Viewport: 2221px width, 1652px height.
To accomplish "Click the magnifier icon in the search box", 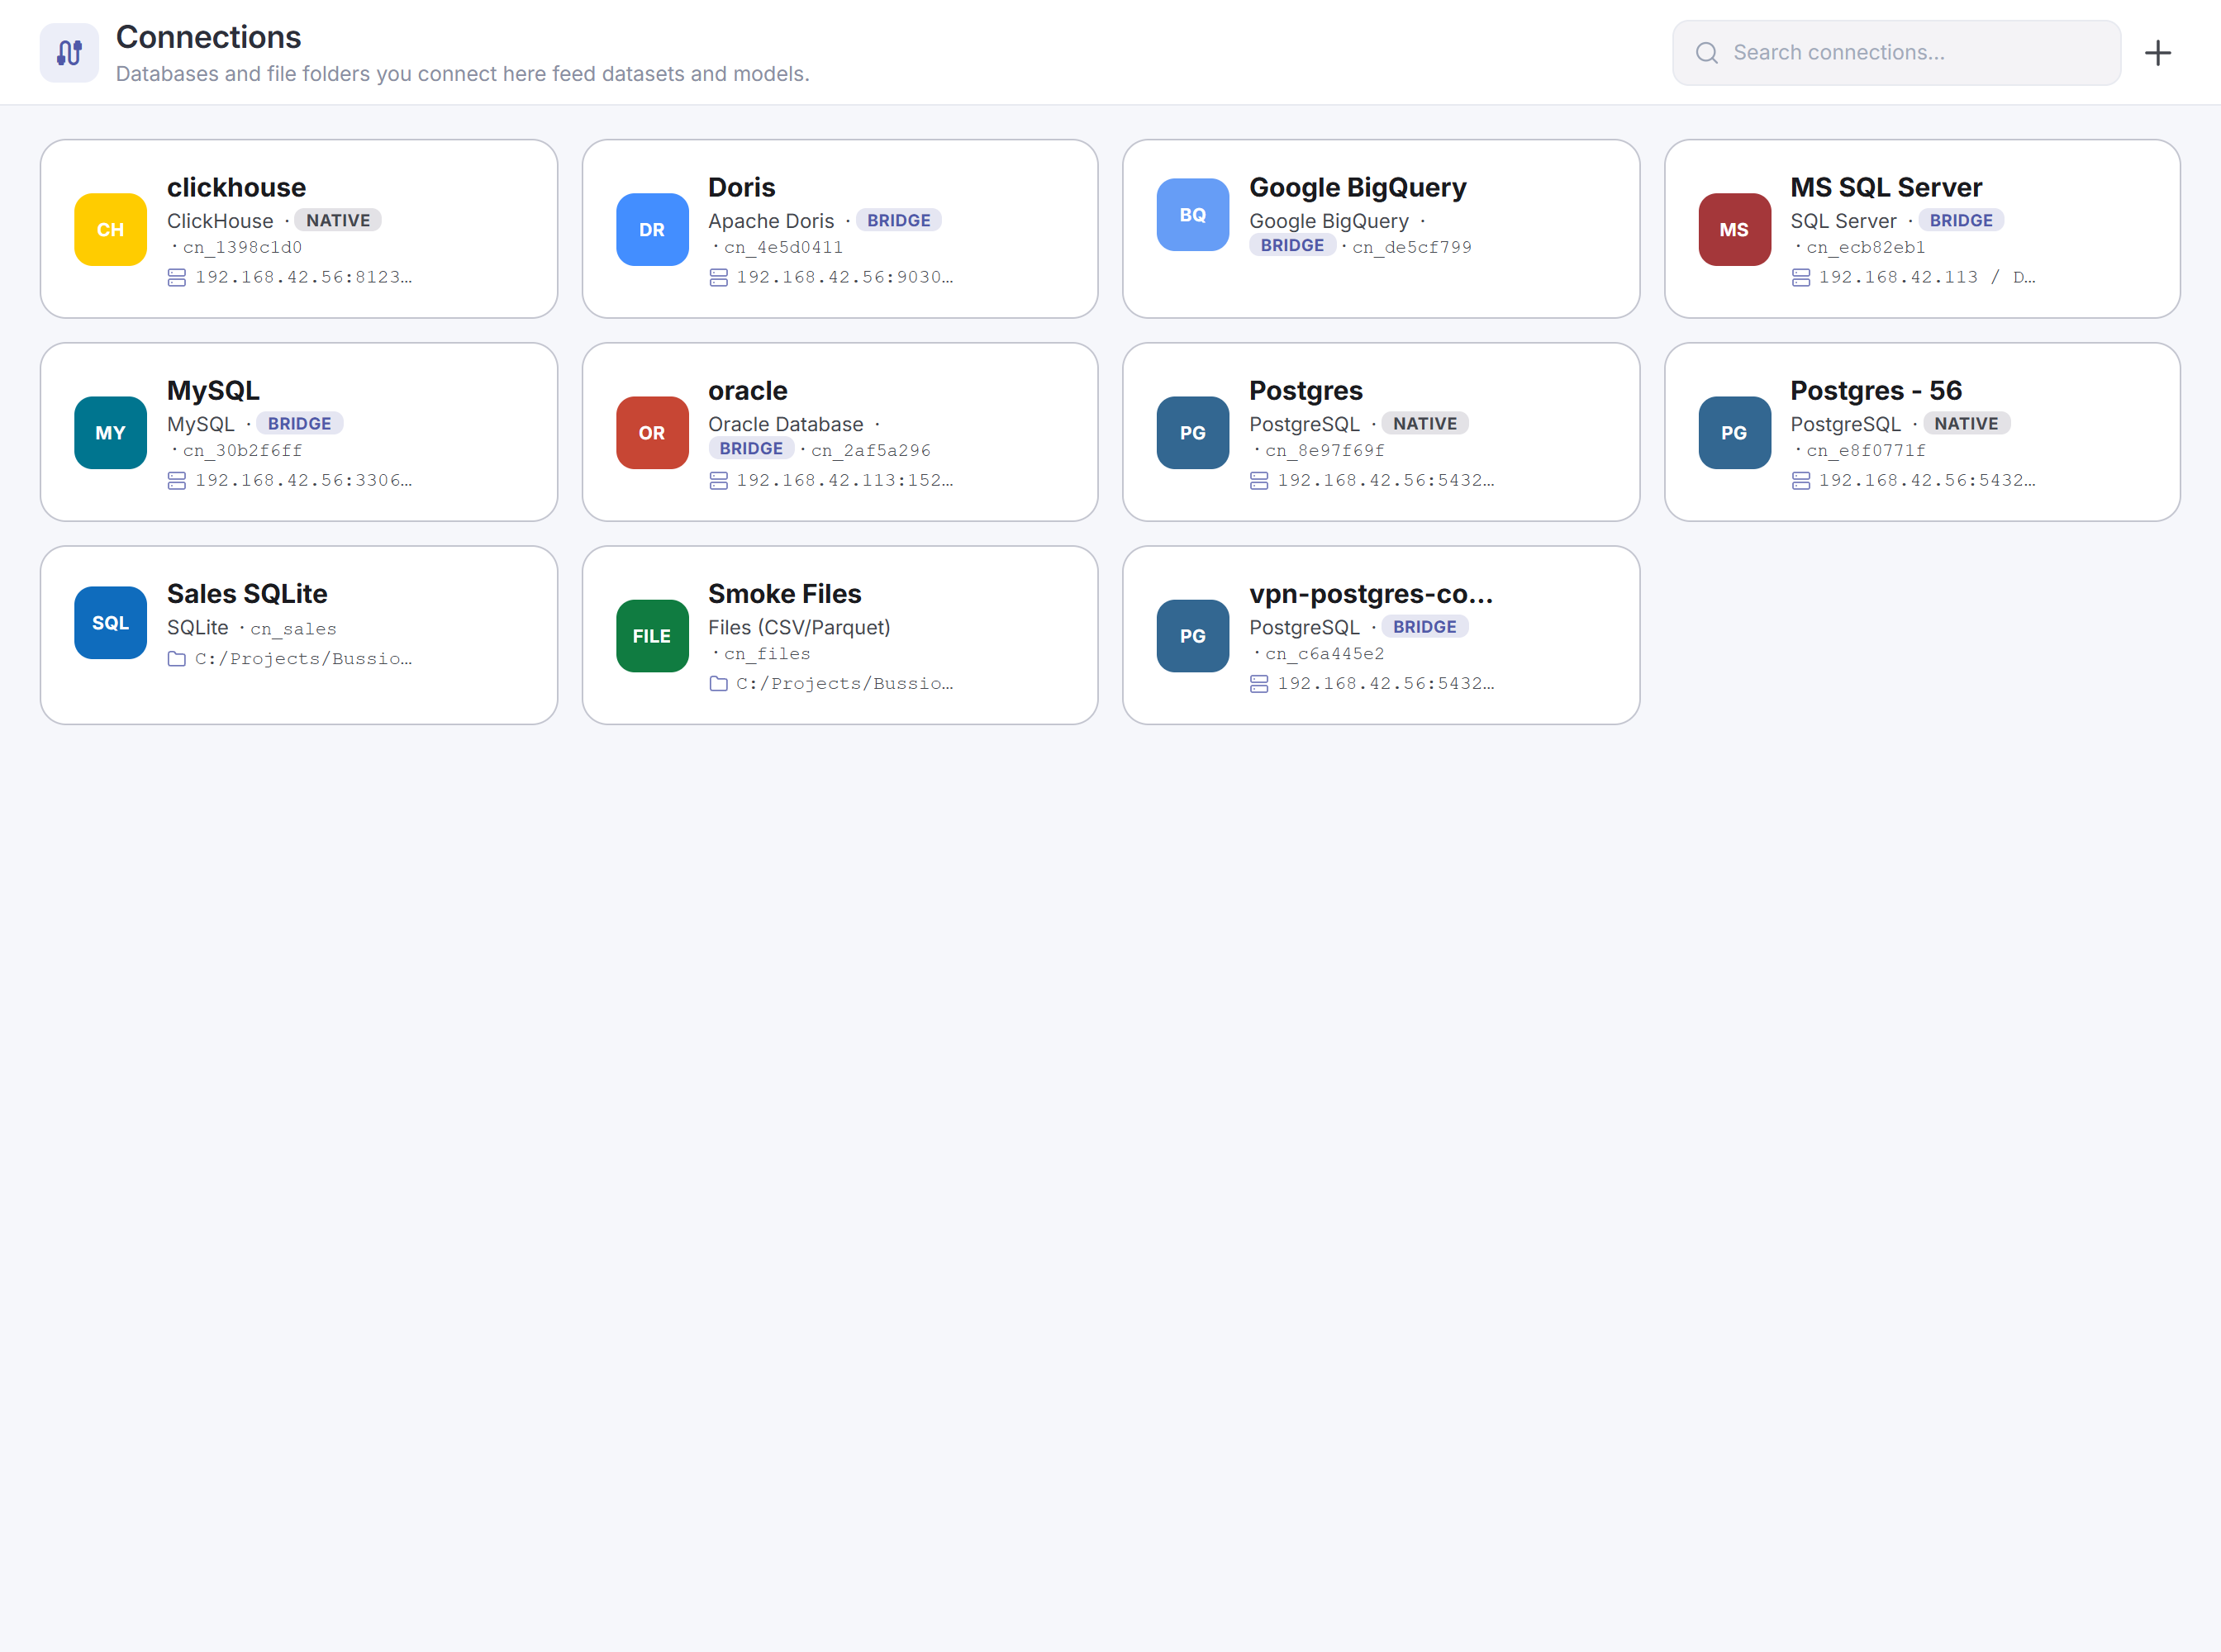I will pyautogui.click(x=1707, y=53).
